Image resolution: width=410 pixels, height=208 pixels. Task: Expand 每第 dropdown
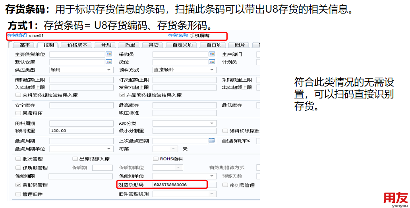point(173,149)
